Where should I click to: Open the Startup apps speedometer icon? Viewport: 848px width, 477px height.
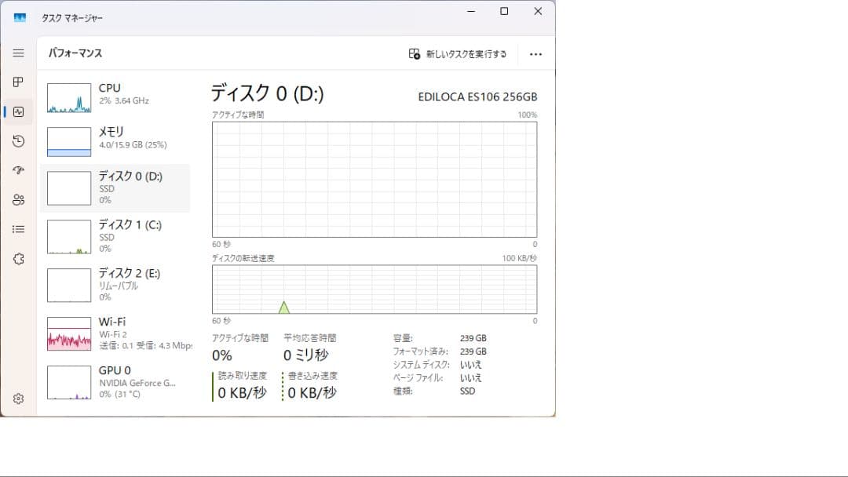(x=18, y=170)
